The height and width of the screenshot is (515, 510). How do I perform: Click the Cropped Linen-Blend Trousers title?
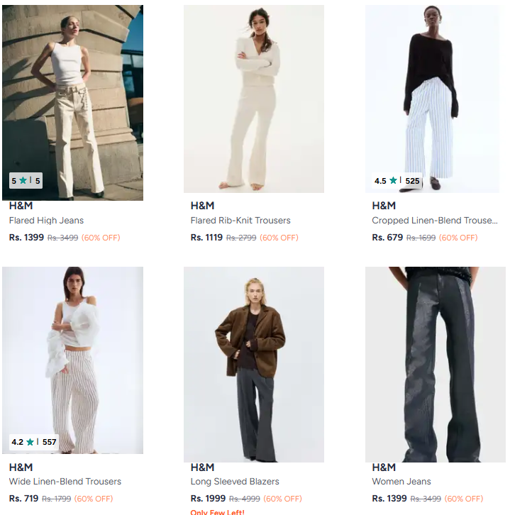(435, 221)
